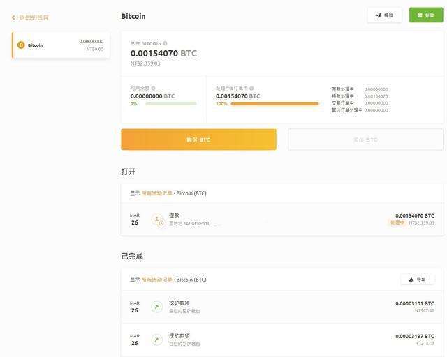The height and width of the screenshot is (357, 447).
Task: Click the orange processing status badge
Action: click(x=397, y=222)
